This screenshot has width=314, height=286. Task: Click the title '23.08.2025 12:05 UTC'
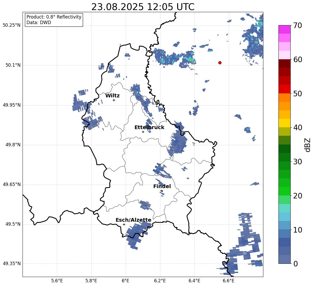click(x=143, y=7)
